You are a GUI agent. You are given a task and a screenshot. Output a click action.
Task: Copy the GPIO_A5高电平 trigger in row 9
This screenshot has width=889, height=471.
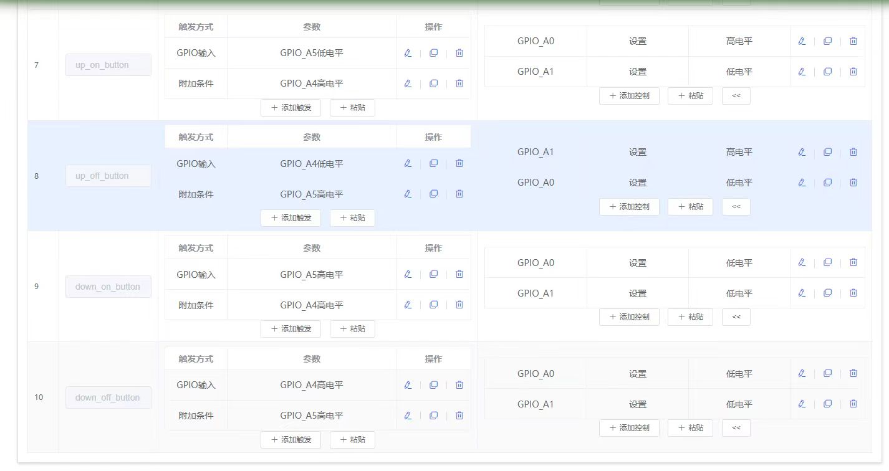pos(433,274)
